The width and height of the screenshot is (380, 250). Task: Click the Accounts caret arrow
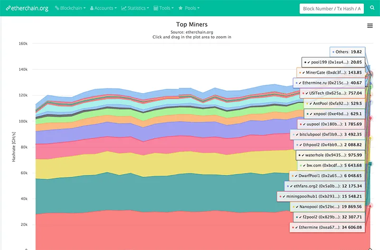115,8
